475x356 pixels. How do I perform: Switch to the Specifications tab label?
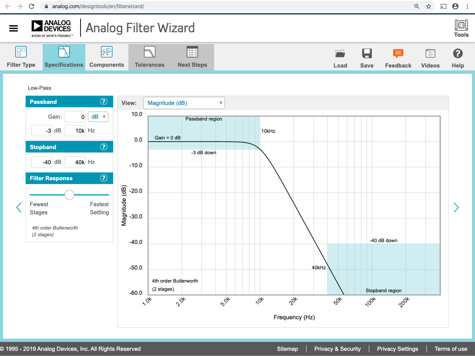click(64, 65)
